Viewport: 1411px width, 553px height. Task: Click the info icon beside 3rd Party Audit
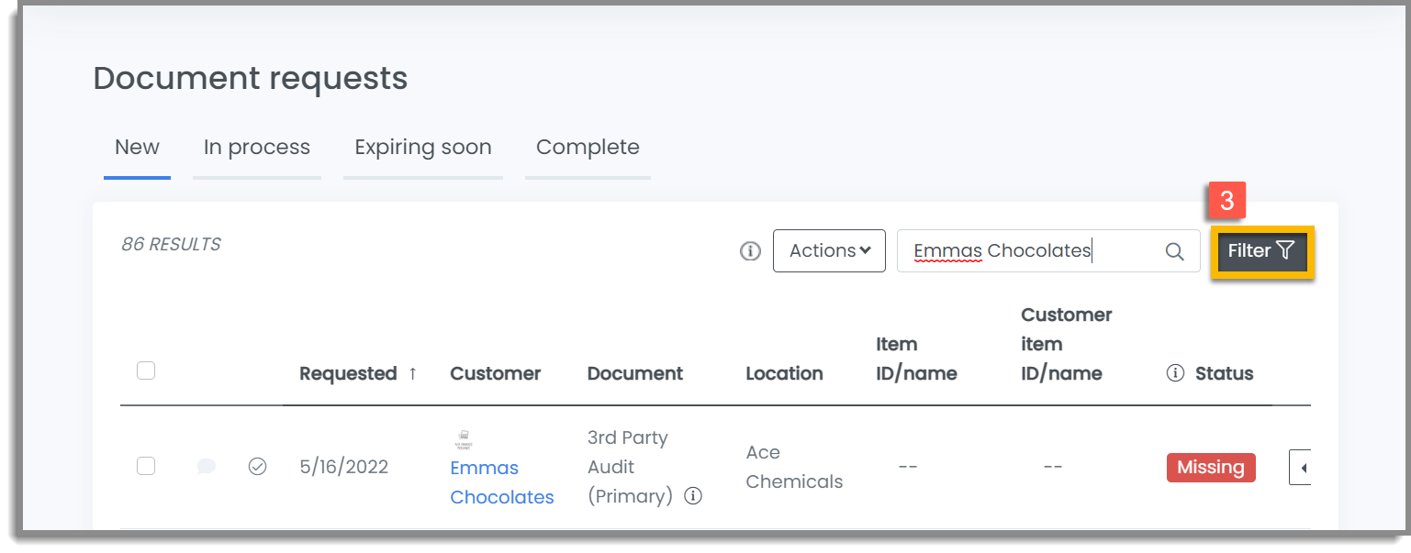(x=694, y=496)
